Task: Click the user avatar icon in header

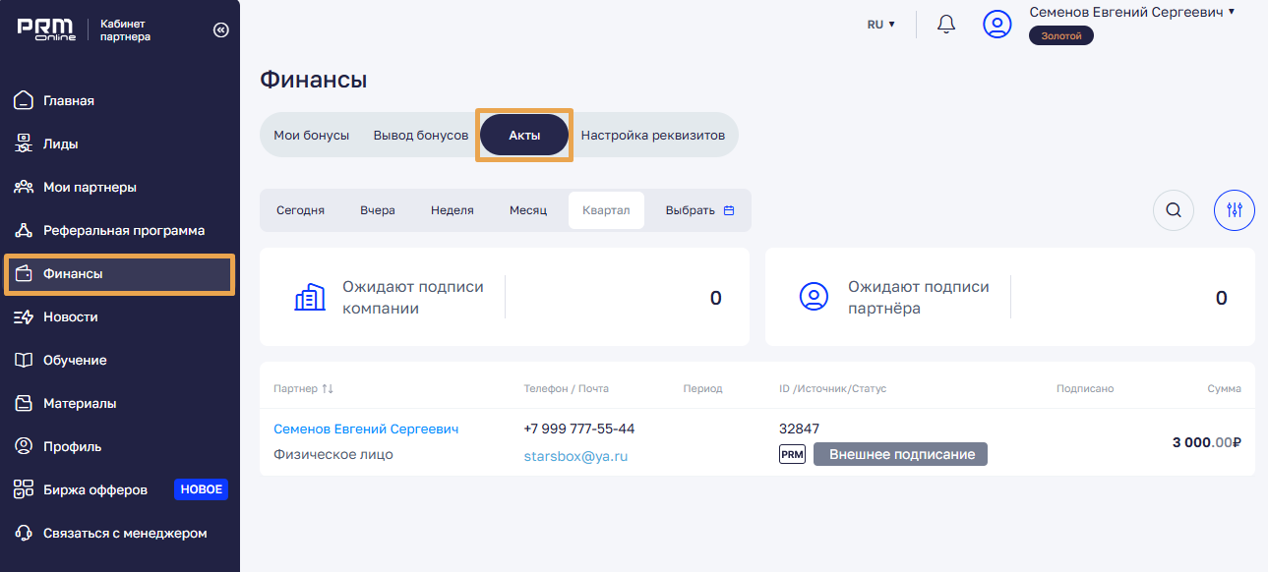Action: click(997, 25)
